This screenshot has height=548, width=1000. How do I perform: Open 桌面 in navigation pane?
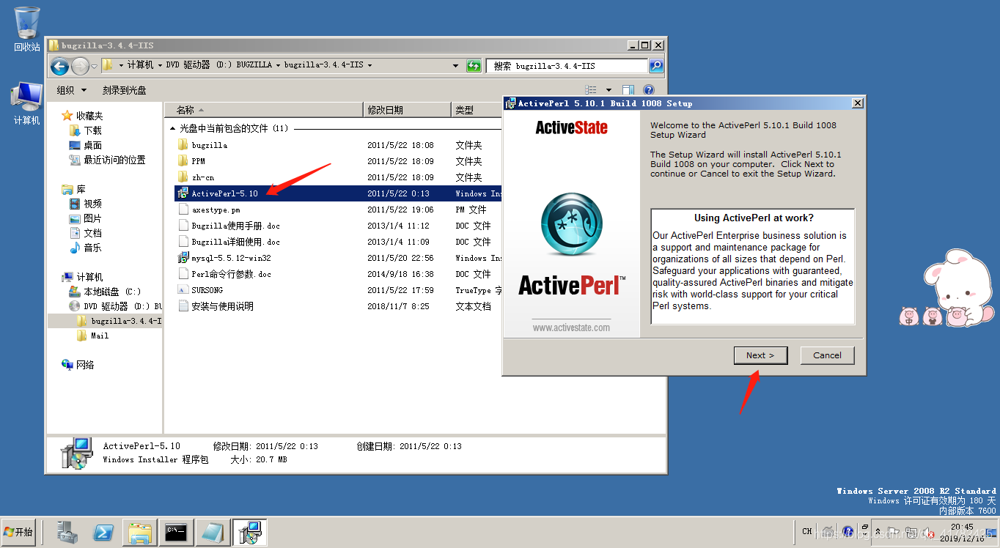93,145
